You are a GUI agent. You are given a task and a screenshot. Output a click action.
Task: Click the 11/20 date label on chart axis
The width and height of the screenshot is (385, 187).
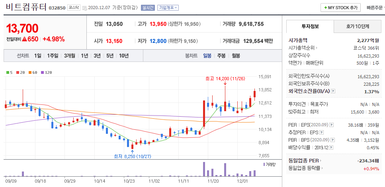pyautogui.click(x=213, y=181)
